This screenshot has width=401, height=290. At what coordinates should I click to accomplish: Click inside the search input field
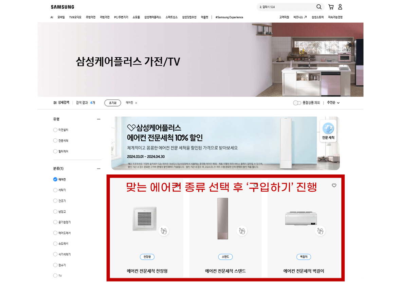pyautogui.click(x=287, y=7)
